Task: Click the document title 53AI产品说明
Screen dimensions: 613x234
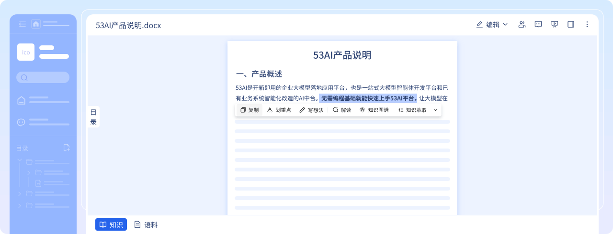Action: 342,55
